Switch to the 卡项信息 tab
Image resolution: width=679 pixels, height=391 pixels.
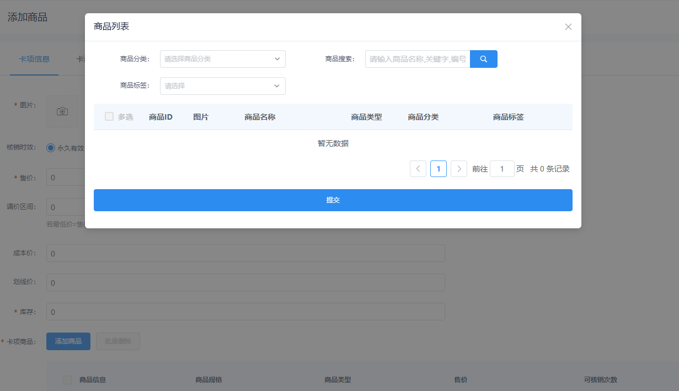pos(34,59)
